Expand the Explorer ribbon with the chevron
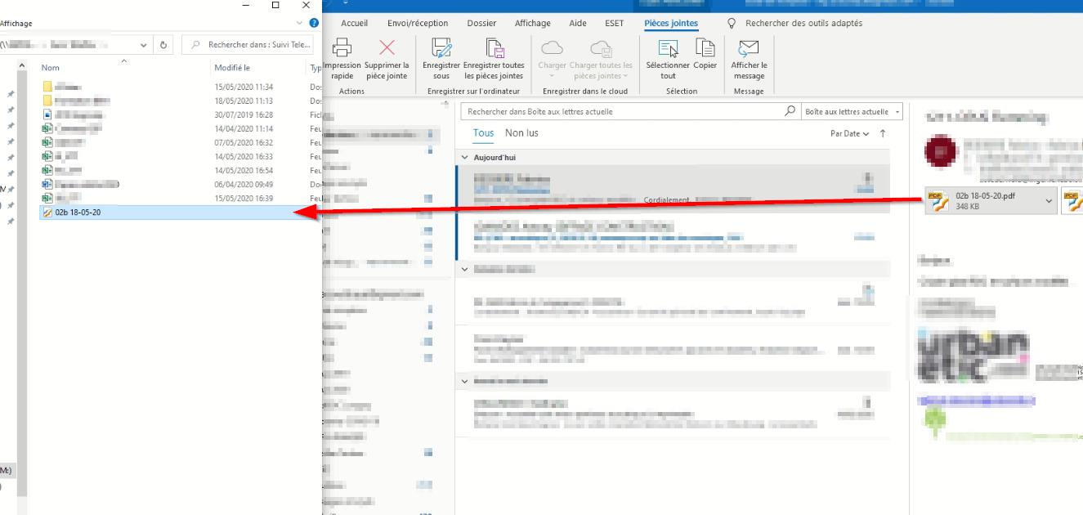 point(300,24)
